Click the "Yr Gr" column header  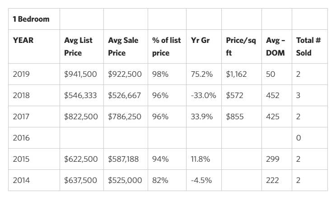[200, 40]
